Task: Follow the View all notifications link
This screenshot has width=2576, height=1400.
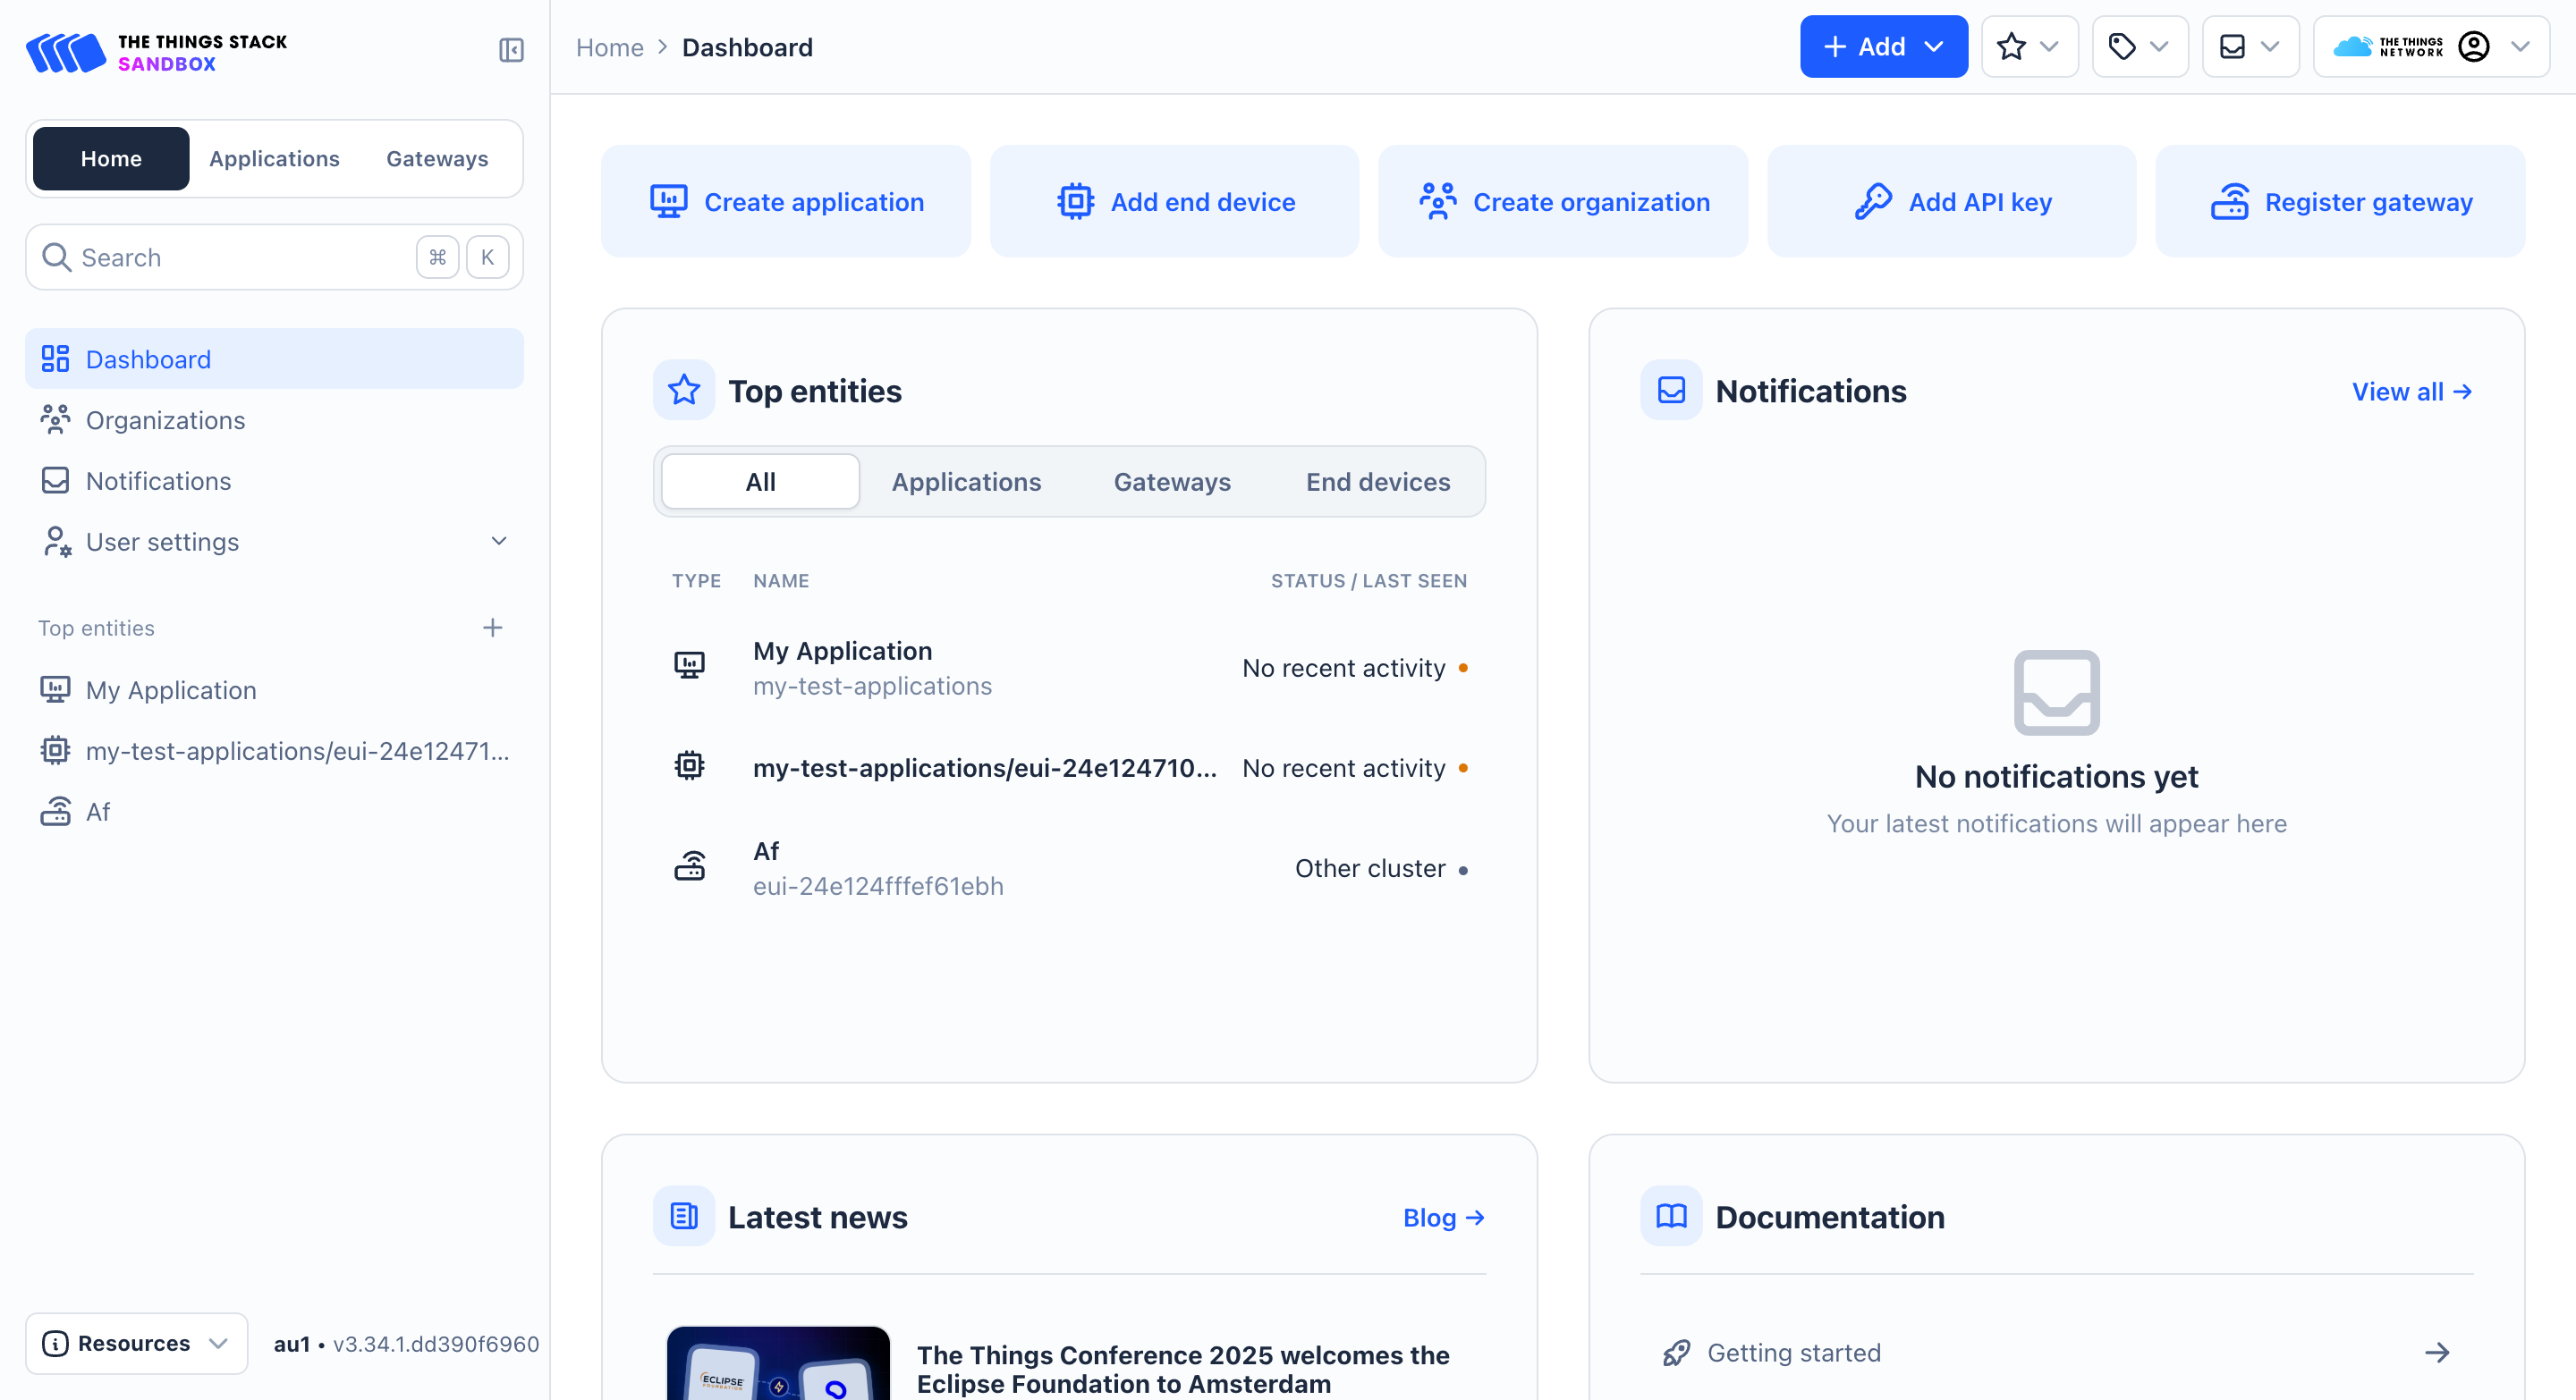Action: pos(2411,392)
